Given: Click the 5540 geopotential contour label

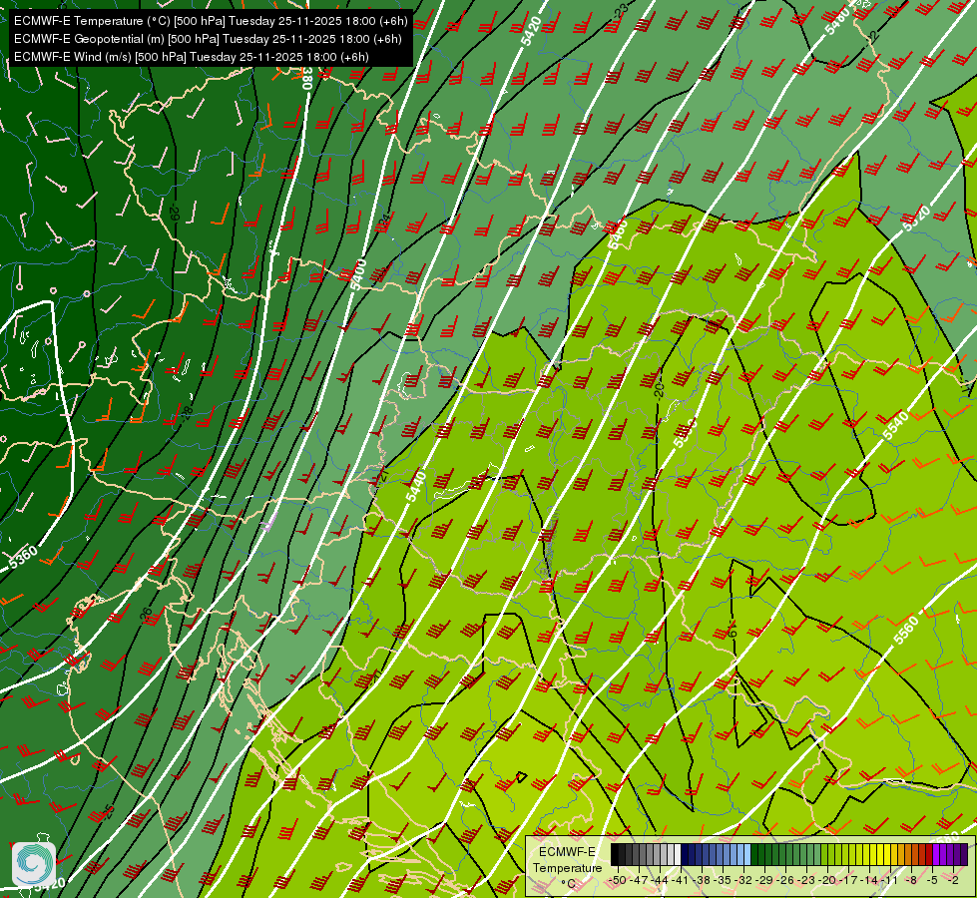Looking at the screenshot, I should pos(895,426).
